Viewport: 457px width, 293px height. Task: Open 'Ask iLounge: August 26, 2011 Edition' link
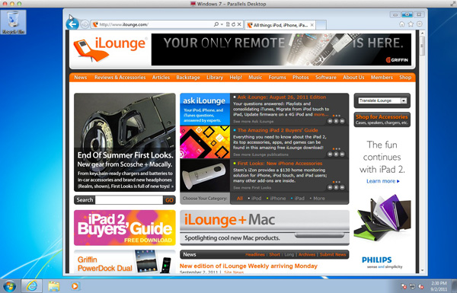point(282,97)
